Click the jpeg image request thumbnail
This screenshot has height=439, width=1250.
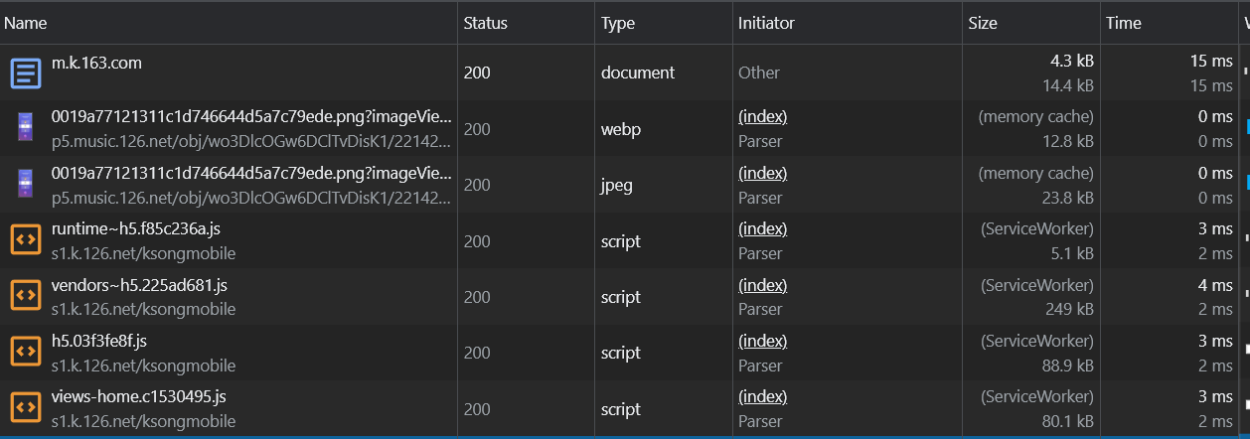tap(25, 185)
